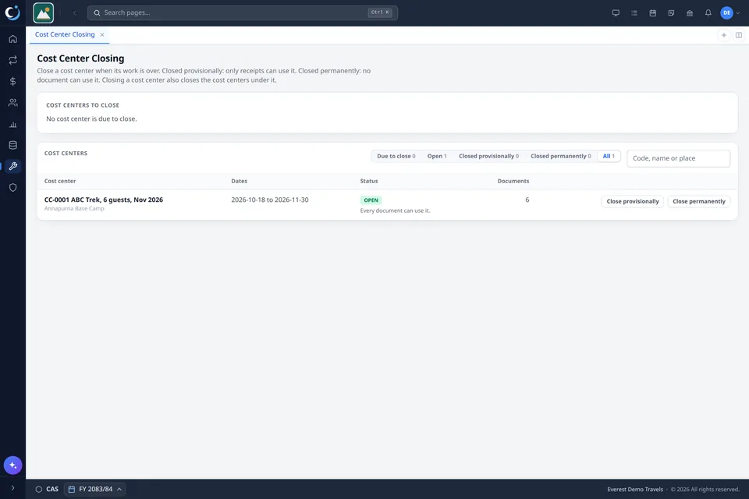749x499 pixels.
Task: Click Close provisionally for CC-0001
Action: [x=633, y=201]
